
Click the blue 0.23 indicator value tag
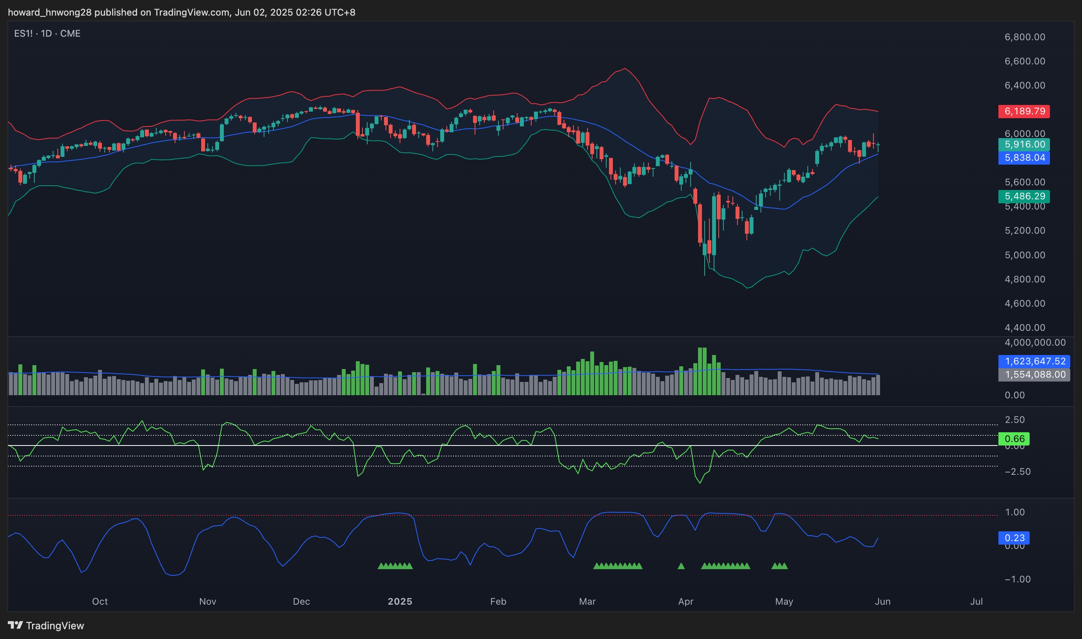[x=1014, y=538]
